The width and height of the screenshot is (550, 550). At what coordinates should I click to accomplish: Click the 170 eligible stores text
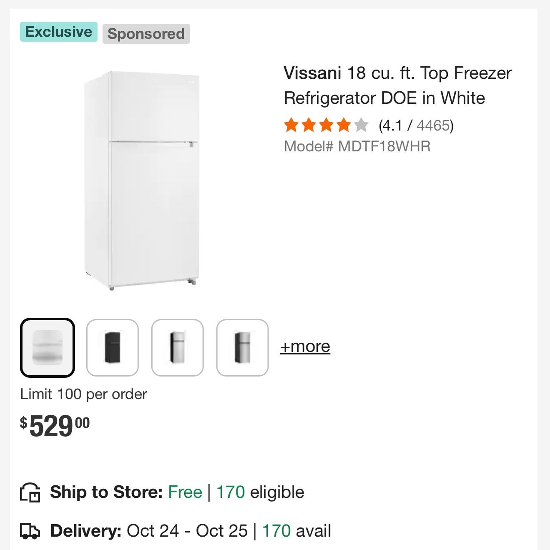tap(261, 492)
